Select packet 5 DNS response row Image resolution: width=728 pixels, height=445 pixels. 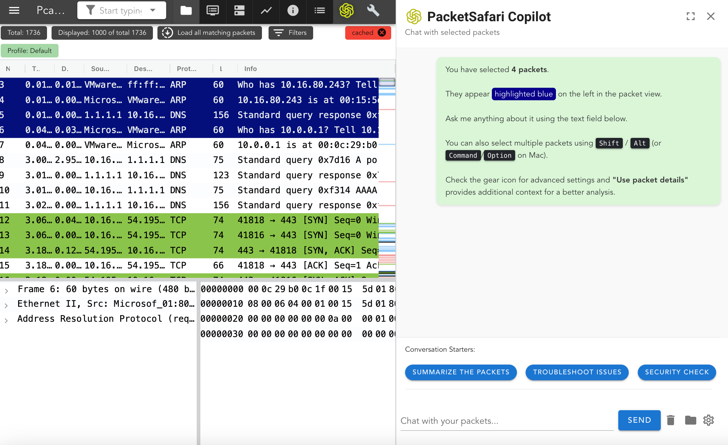click(x=189, y=115)
